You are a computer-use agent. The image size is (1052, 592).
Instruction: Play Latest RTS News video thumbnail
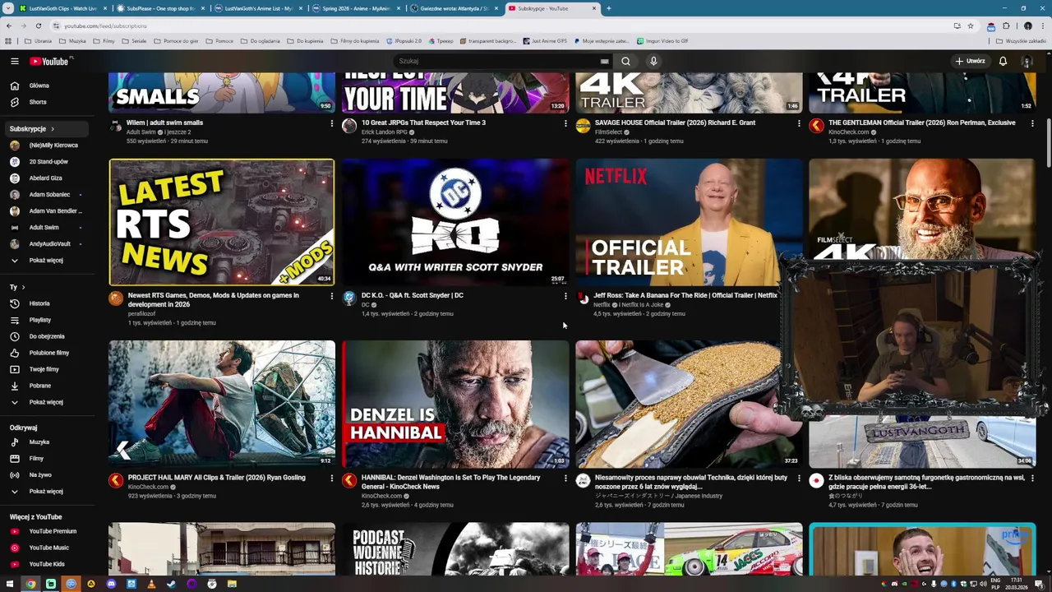point(222,222)
